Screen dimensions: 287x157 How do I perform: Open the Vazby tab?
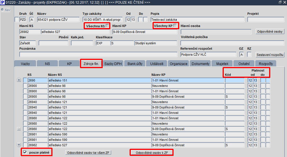tap(25, 64)
